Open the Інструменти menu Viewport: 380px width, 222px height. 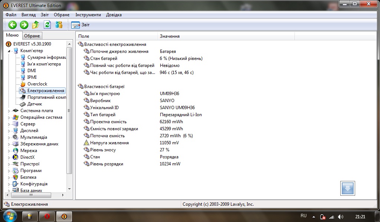pyautogui.click(x=88, y=15)
